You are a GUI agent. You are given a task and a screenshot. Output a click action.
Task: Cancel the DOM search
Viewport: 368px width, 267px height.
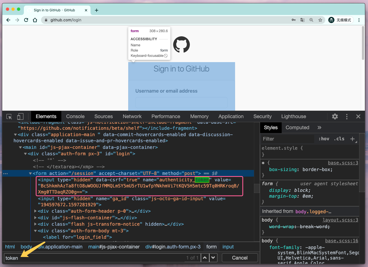240,258
